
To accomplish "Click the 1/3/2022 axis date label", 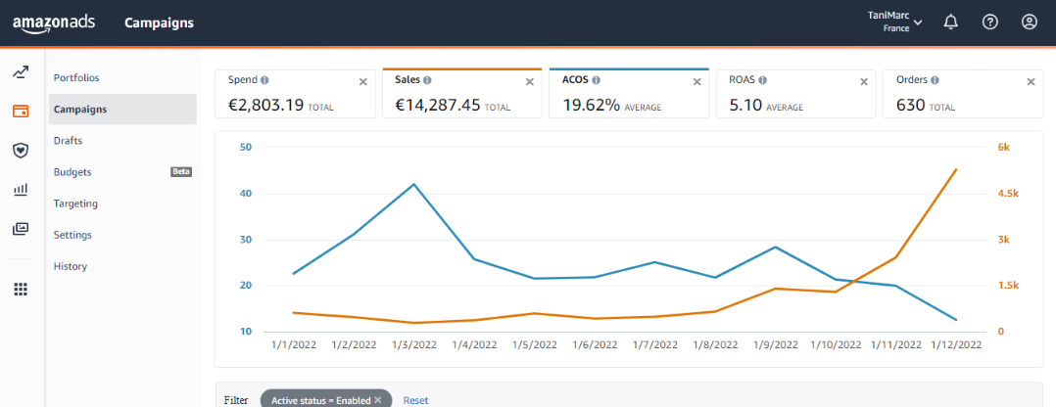I will 415,344.
